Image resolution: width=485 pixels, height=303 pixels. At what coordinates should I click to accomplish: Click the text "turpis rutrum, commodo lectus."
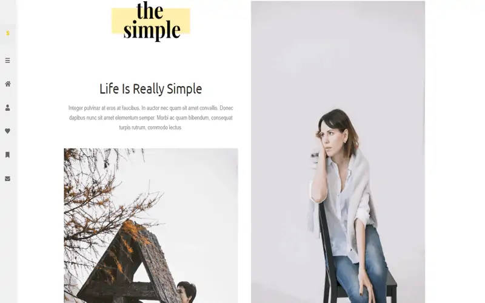150,127
